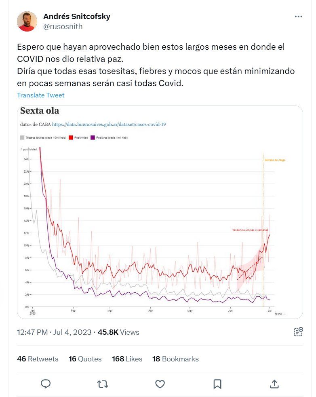Click Andrés Snitcofsky's profile avatar
The height and width of the screenshot is (397, 316).
(x=27, y=21)
